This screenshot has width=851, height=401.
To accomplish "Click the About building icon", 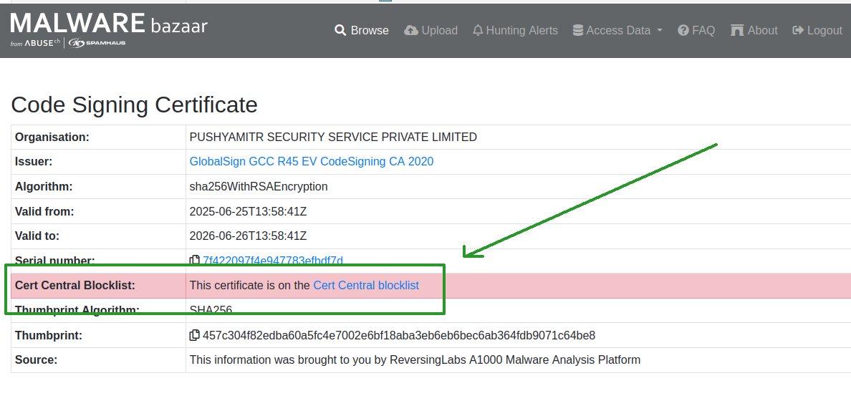I will (x=737, y=30).
